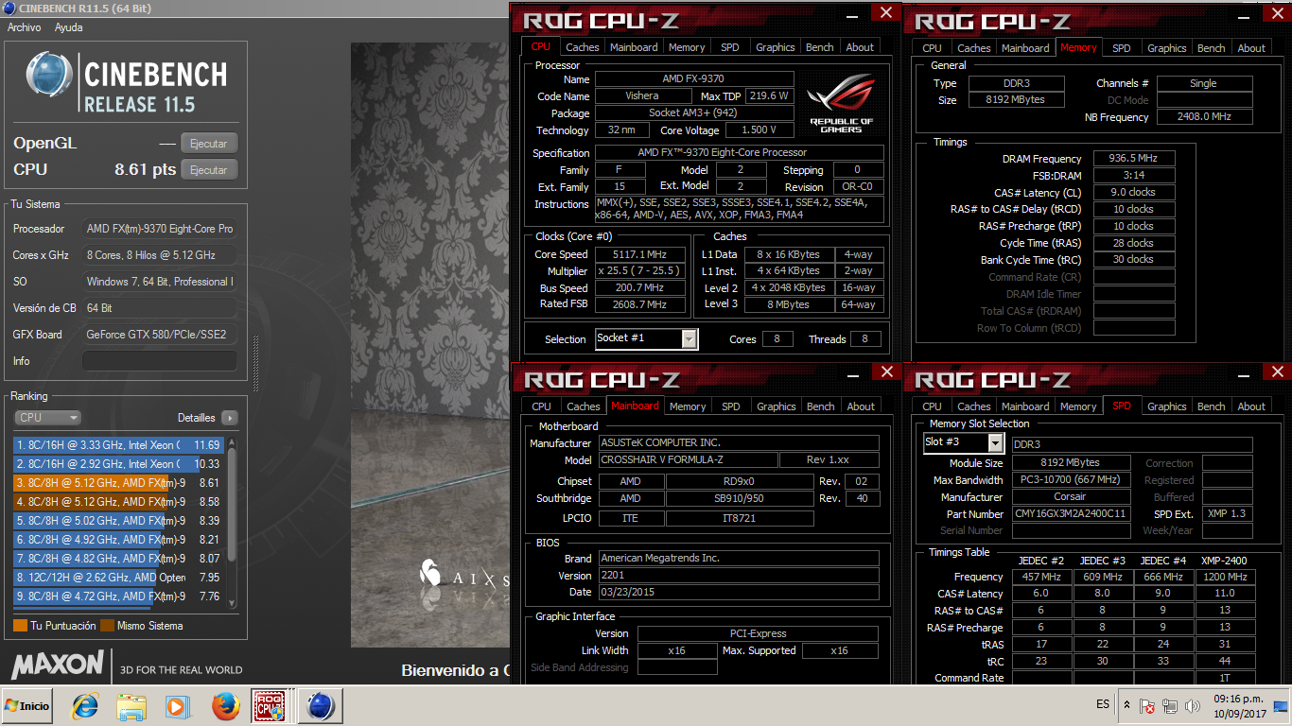Select ranking row 8 AMD Opteron 7.95

tap(117, 577)
